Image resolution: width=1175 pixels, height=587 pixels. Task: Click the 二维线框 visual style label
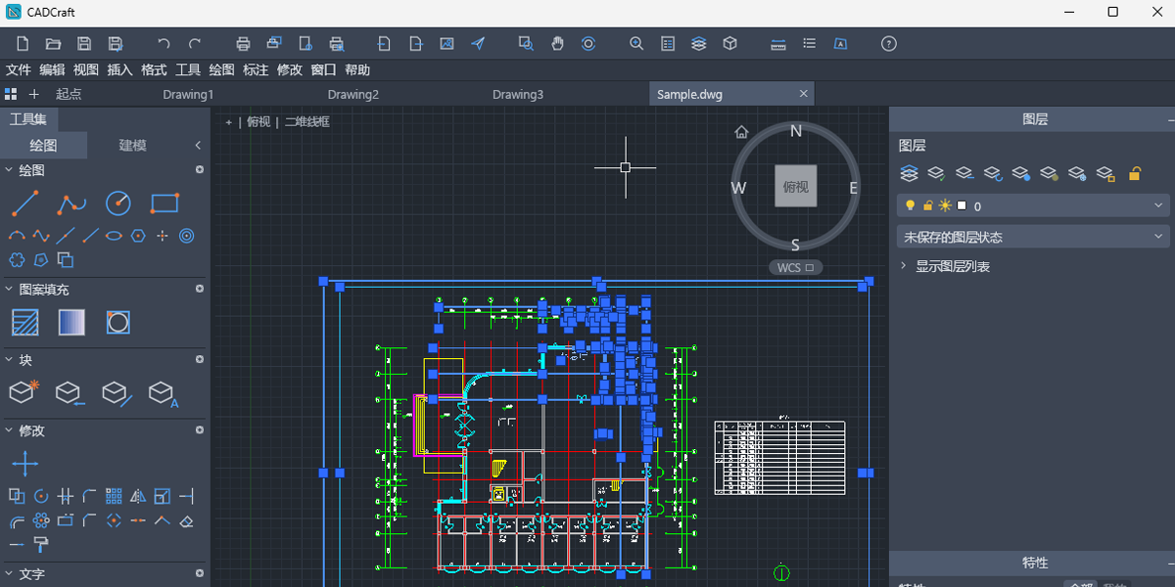pyautogui.click(x=307, y=122)
